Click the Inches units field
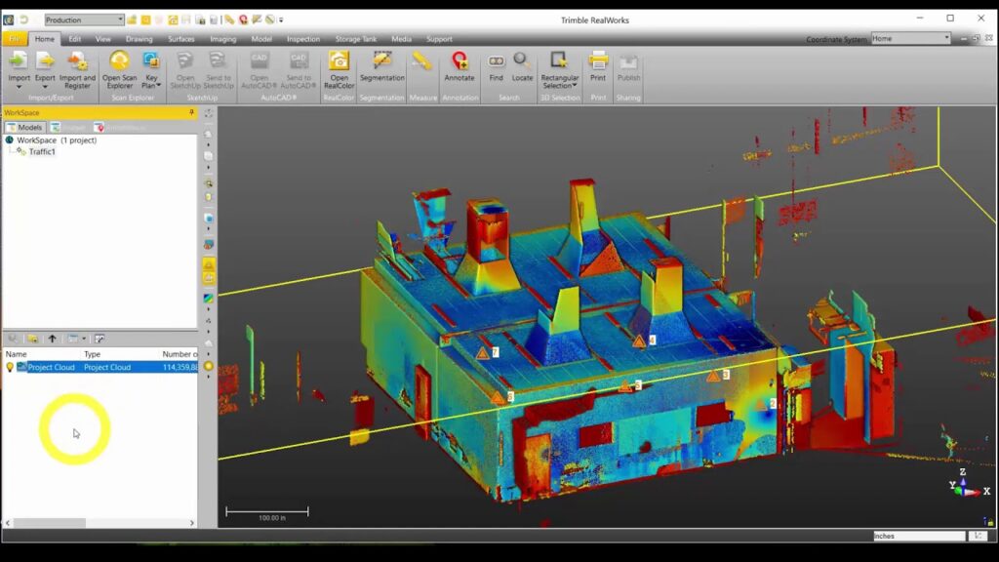Viewport: 999px width, 562px height. [x=917, y=536]
